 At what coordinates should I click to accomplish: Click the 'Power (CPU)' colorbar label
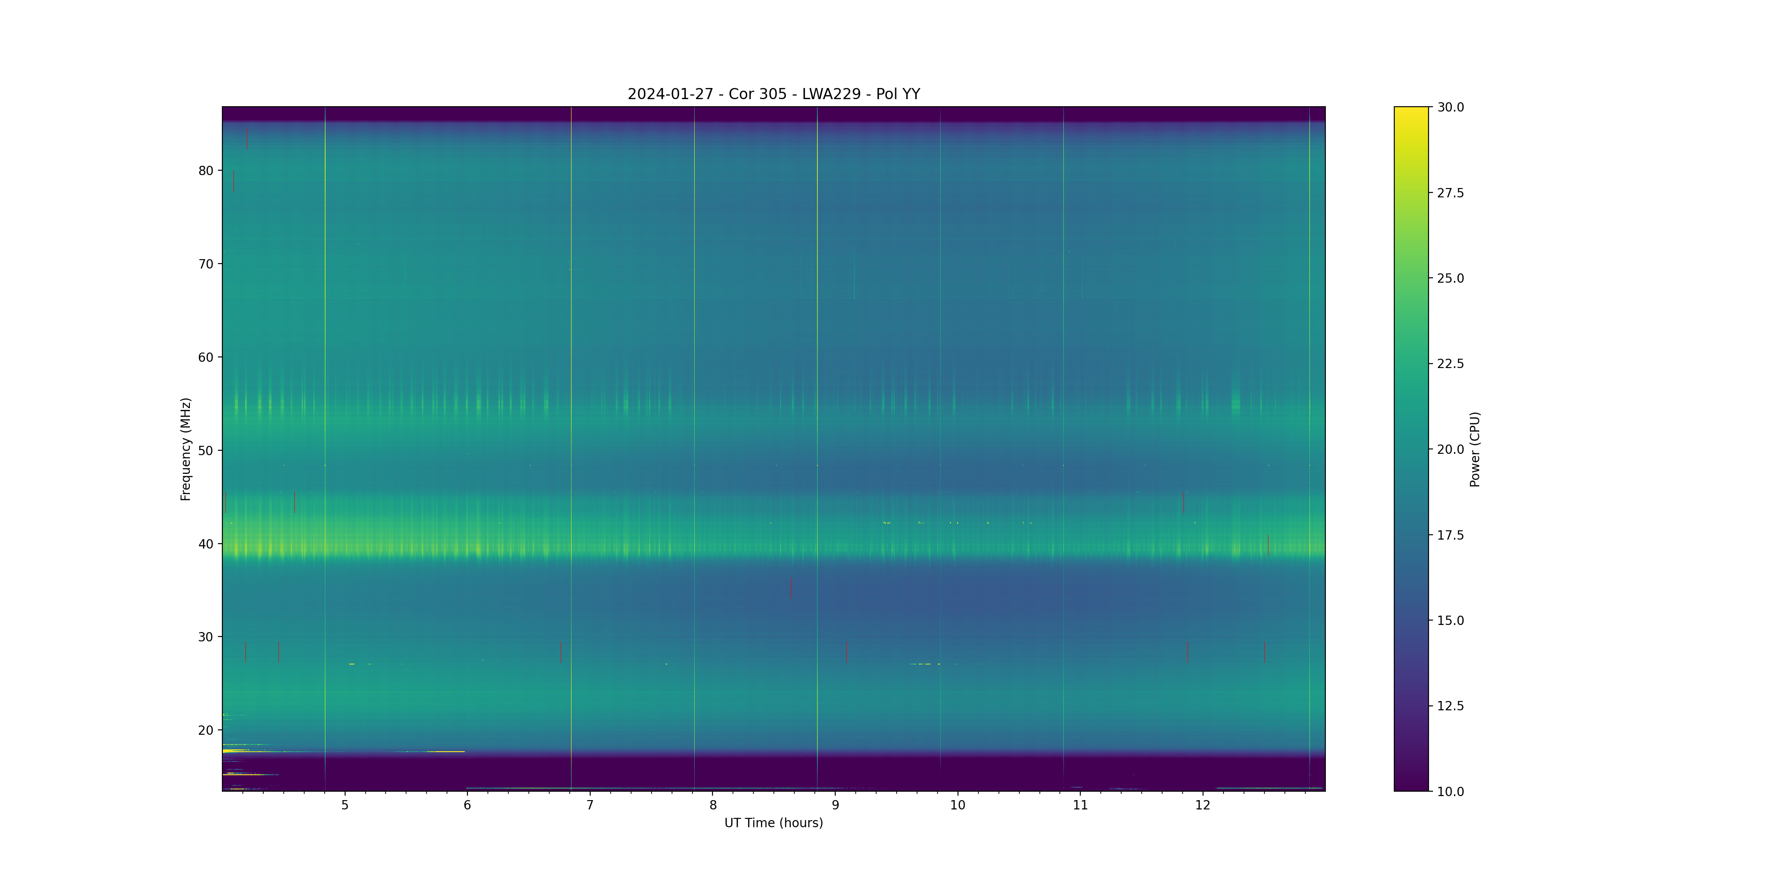click(1474, 449)
